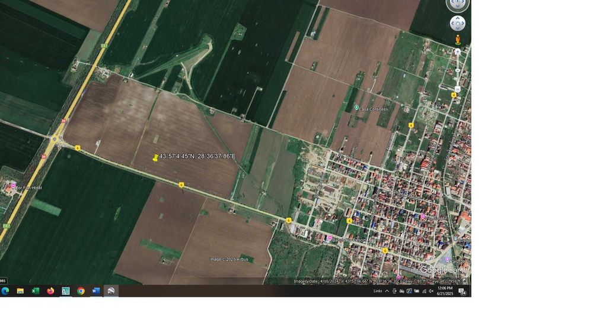Screen dimensions: 593x333
Task: Pick up the orange Street View pegman
Action: [458, 40]
